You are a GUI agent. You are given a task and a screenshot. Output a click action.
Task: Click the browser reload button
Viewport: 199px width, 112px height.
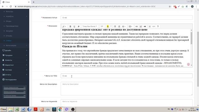pyautogui.click(x=11, y=7)
